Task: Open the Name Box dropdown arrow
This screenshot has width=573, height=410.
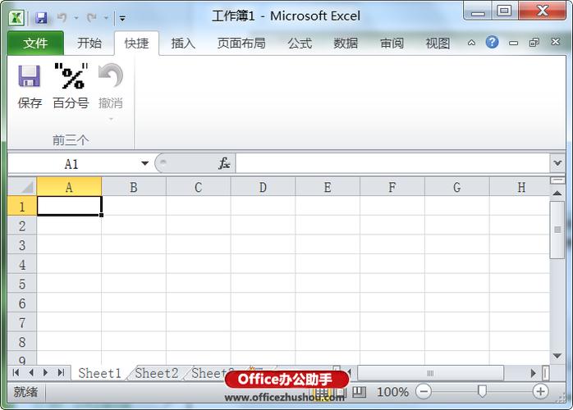Action: (145, 163)
